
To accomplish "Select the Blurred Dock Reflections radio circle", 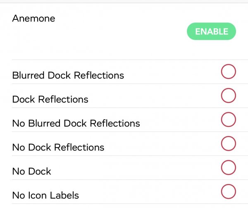I will coord(229,72).
